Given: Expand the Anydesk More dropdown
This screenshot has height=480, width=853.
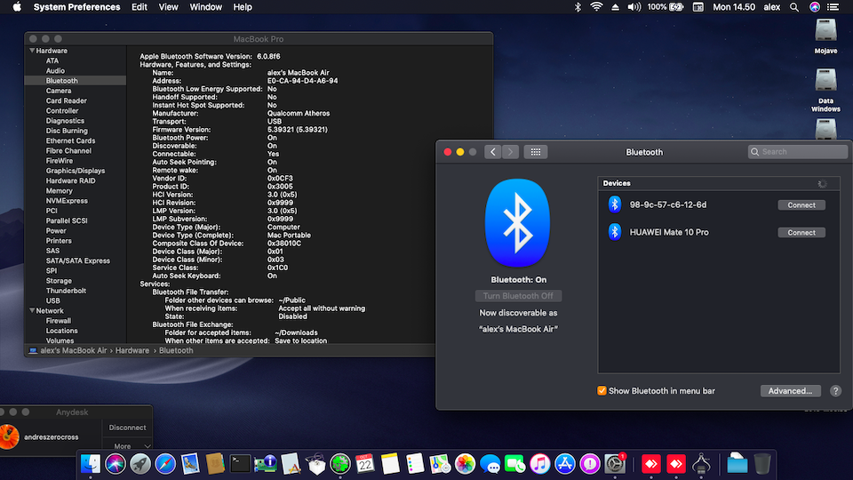Looking at the screenshot, I should tap(127, 446).
